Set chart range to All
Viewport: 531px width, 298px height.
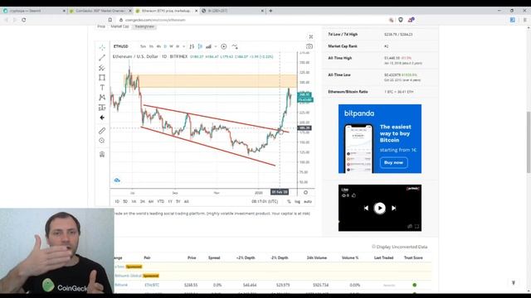(x=186, y=201)
